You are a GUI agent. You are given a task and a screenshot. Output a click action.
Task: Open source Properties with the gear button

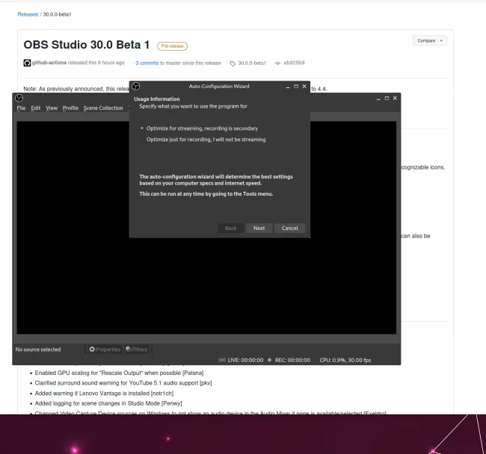pyautogui.click(x=104, y=348)
